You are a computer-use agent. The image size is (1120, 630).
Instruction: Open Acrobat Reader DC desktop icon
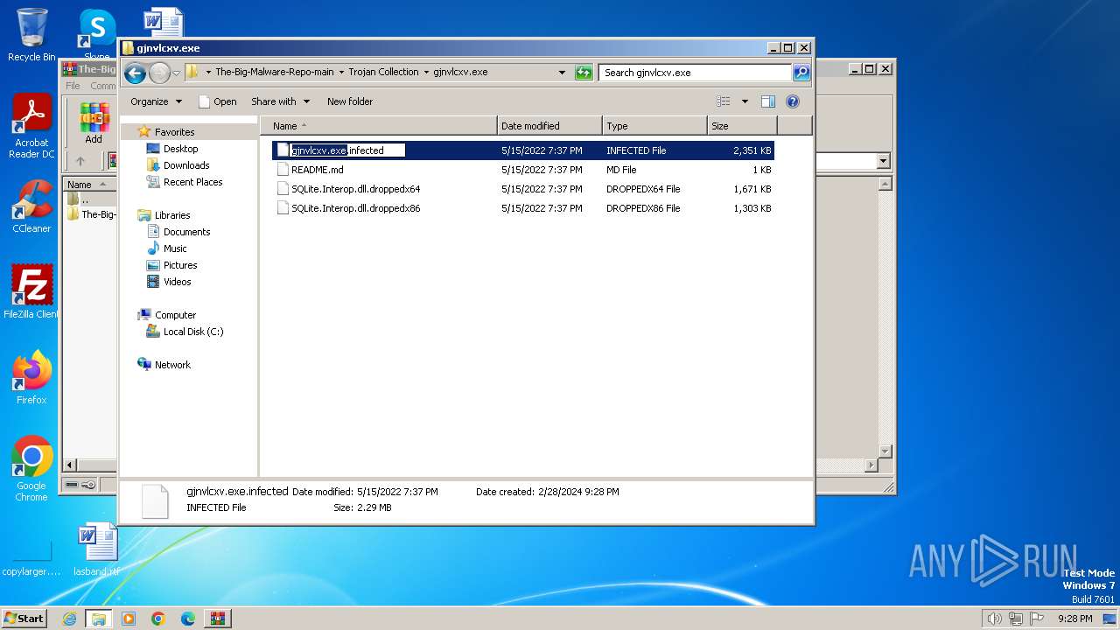(x=31, y=126)
